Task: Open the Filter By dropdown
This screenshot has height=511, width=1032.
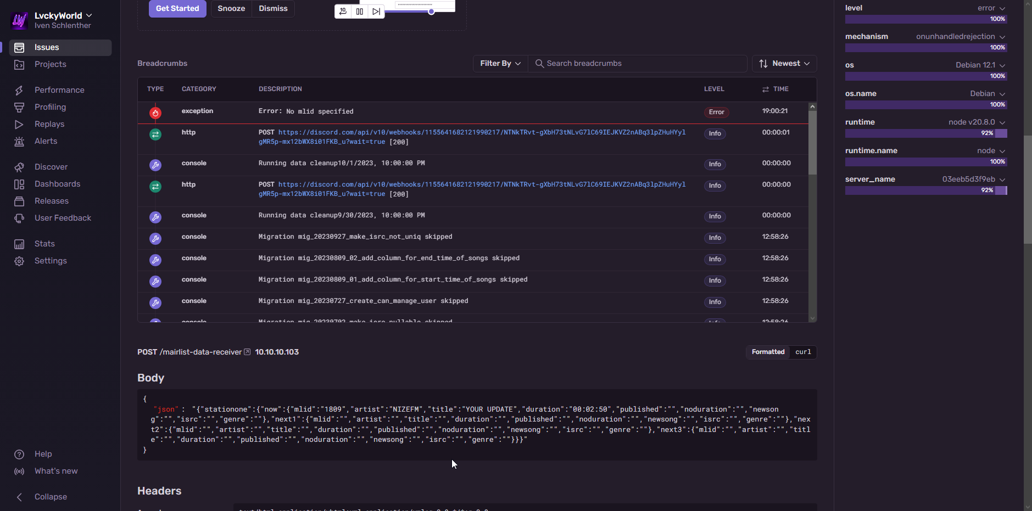Action: (500, 64)
